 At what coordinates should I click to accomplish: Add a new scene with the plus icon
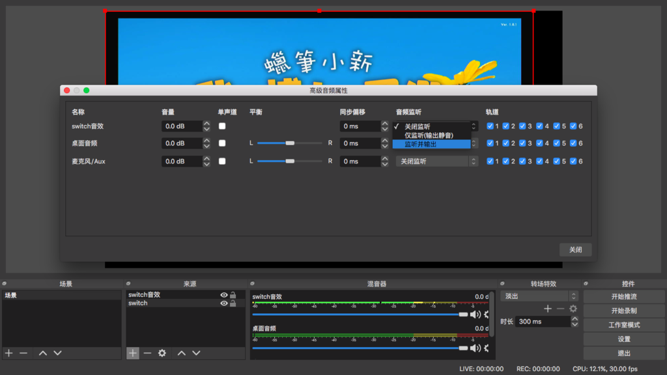8,354
